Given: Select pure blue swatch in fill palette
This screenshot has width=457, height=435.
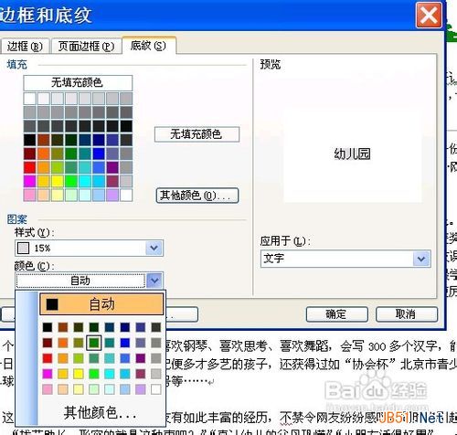Looking at the screenshot, I should [99, 154].
